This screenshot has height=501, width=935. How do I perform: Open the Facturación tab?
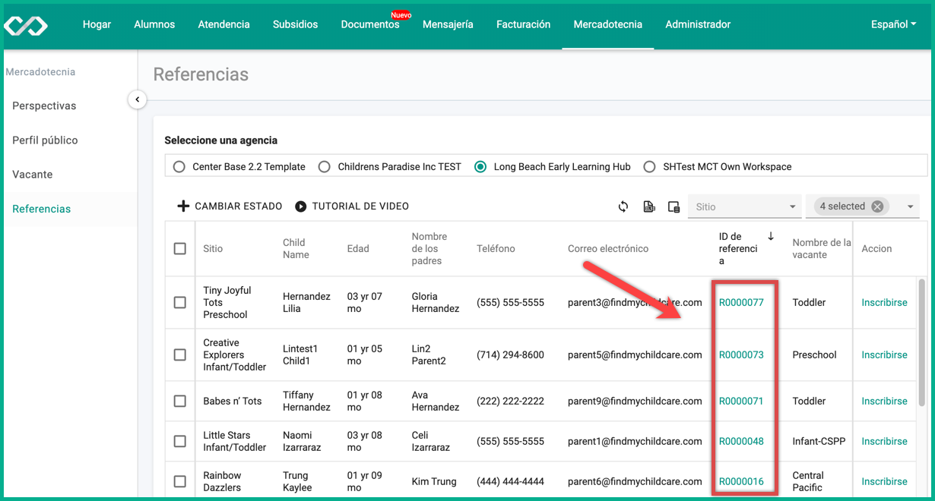click(523, 24)
